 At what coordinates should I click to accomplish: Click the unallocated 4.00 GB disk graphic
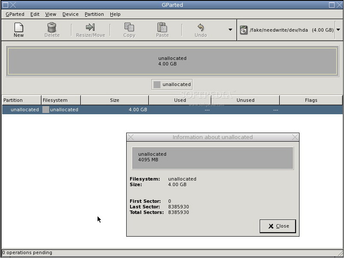tap(172, 61)
